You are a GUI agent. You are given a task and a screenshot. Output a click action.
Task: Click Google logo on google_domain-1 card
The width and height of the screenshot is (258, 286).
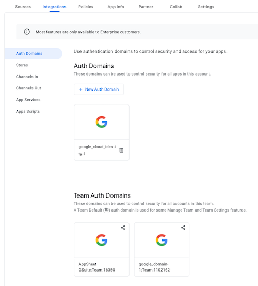(162, 240)
